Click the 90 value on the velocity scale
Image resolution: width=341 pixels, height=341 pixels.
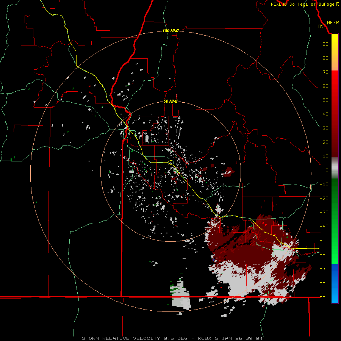click(x=325, y=44)
